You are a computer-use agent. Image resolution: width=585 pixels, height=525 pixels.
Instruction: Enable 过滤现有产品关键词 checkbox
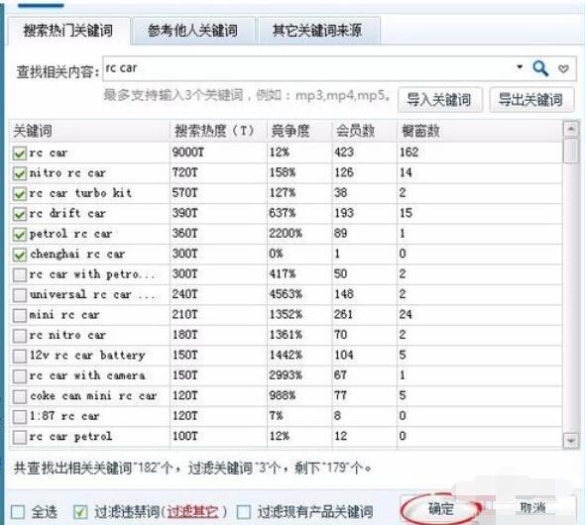[244, 512]
